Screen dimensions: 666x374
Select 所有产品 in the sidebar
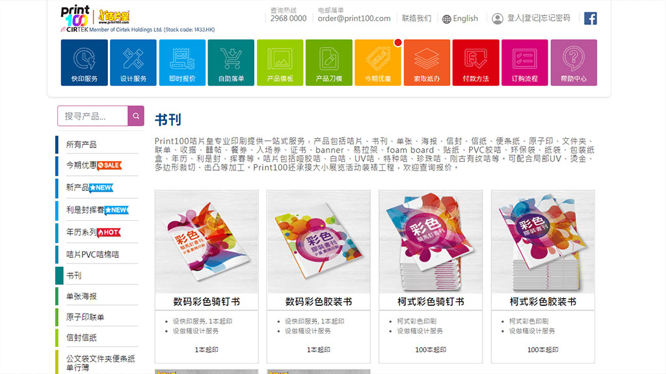tap(81, 144)
